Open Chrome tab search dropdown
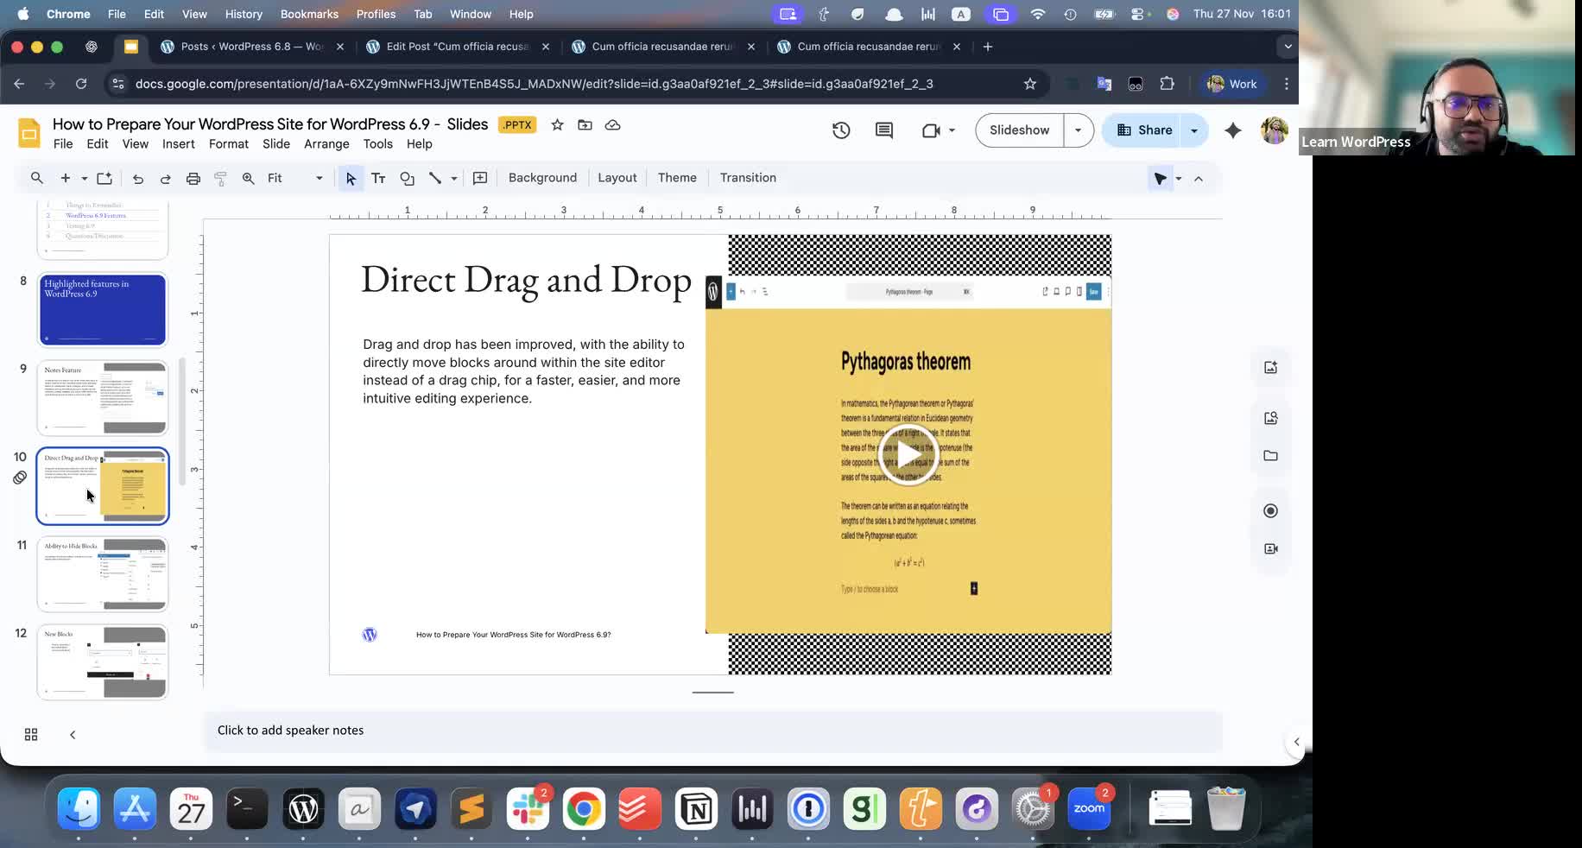1582x848 pixels. coord(1287,47)
